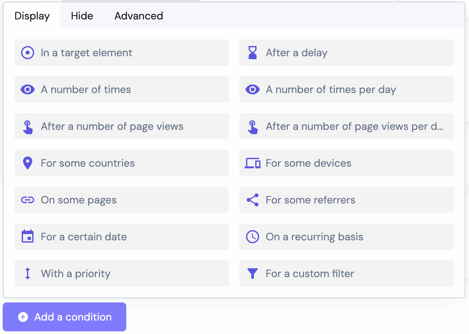Click the vertical arrows icon for priority
This screenshot has width=469, height=334.
tap(28, 274)
